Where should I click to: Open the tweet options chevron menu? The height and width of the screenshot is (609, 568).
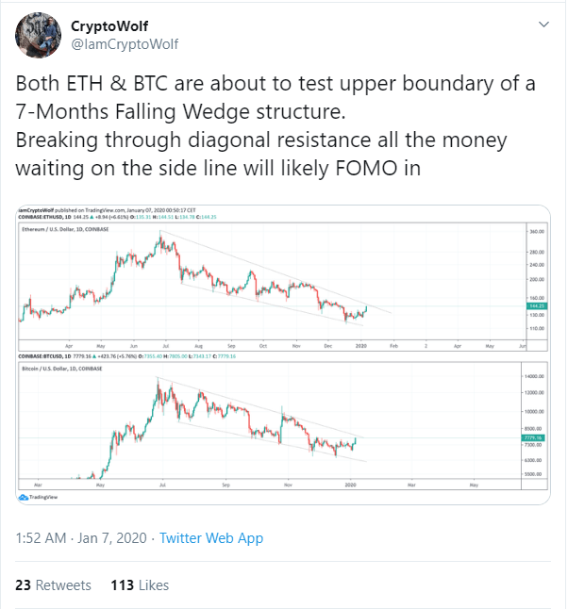click(543, 25)
